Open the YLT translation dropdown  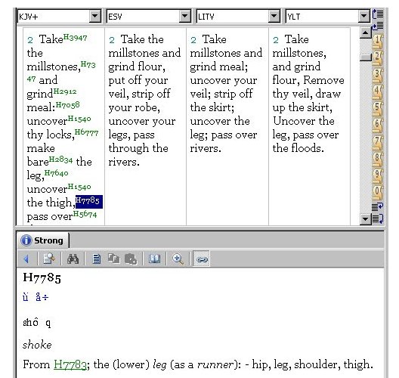(x=364, y=17)
